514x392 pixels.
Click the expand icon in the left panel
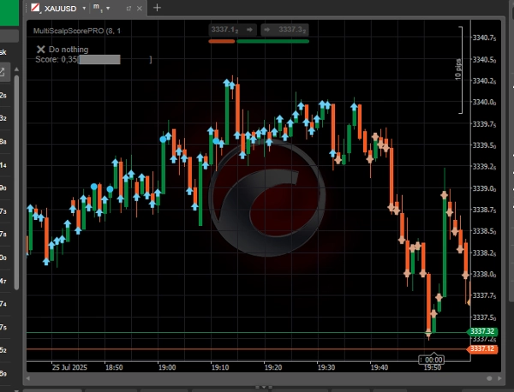tap(3, 71)
